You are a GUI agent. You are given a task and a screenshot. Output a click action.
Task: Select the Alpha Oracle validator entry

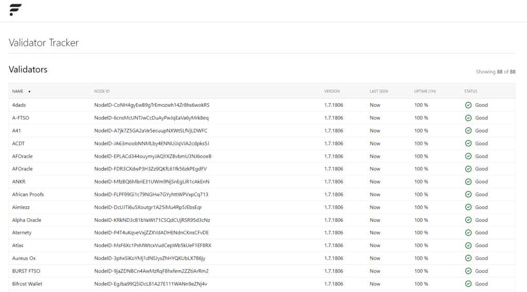tap(27, 220)
